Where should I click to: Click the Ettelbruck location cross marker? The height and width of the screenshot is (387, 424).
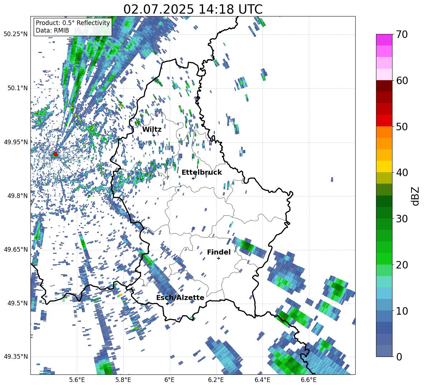tap(193, 178)
